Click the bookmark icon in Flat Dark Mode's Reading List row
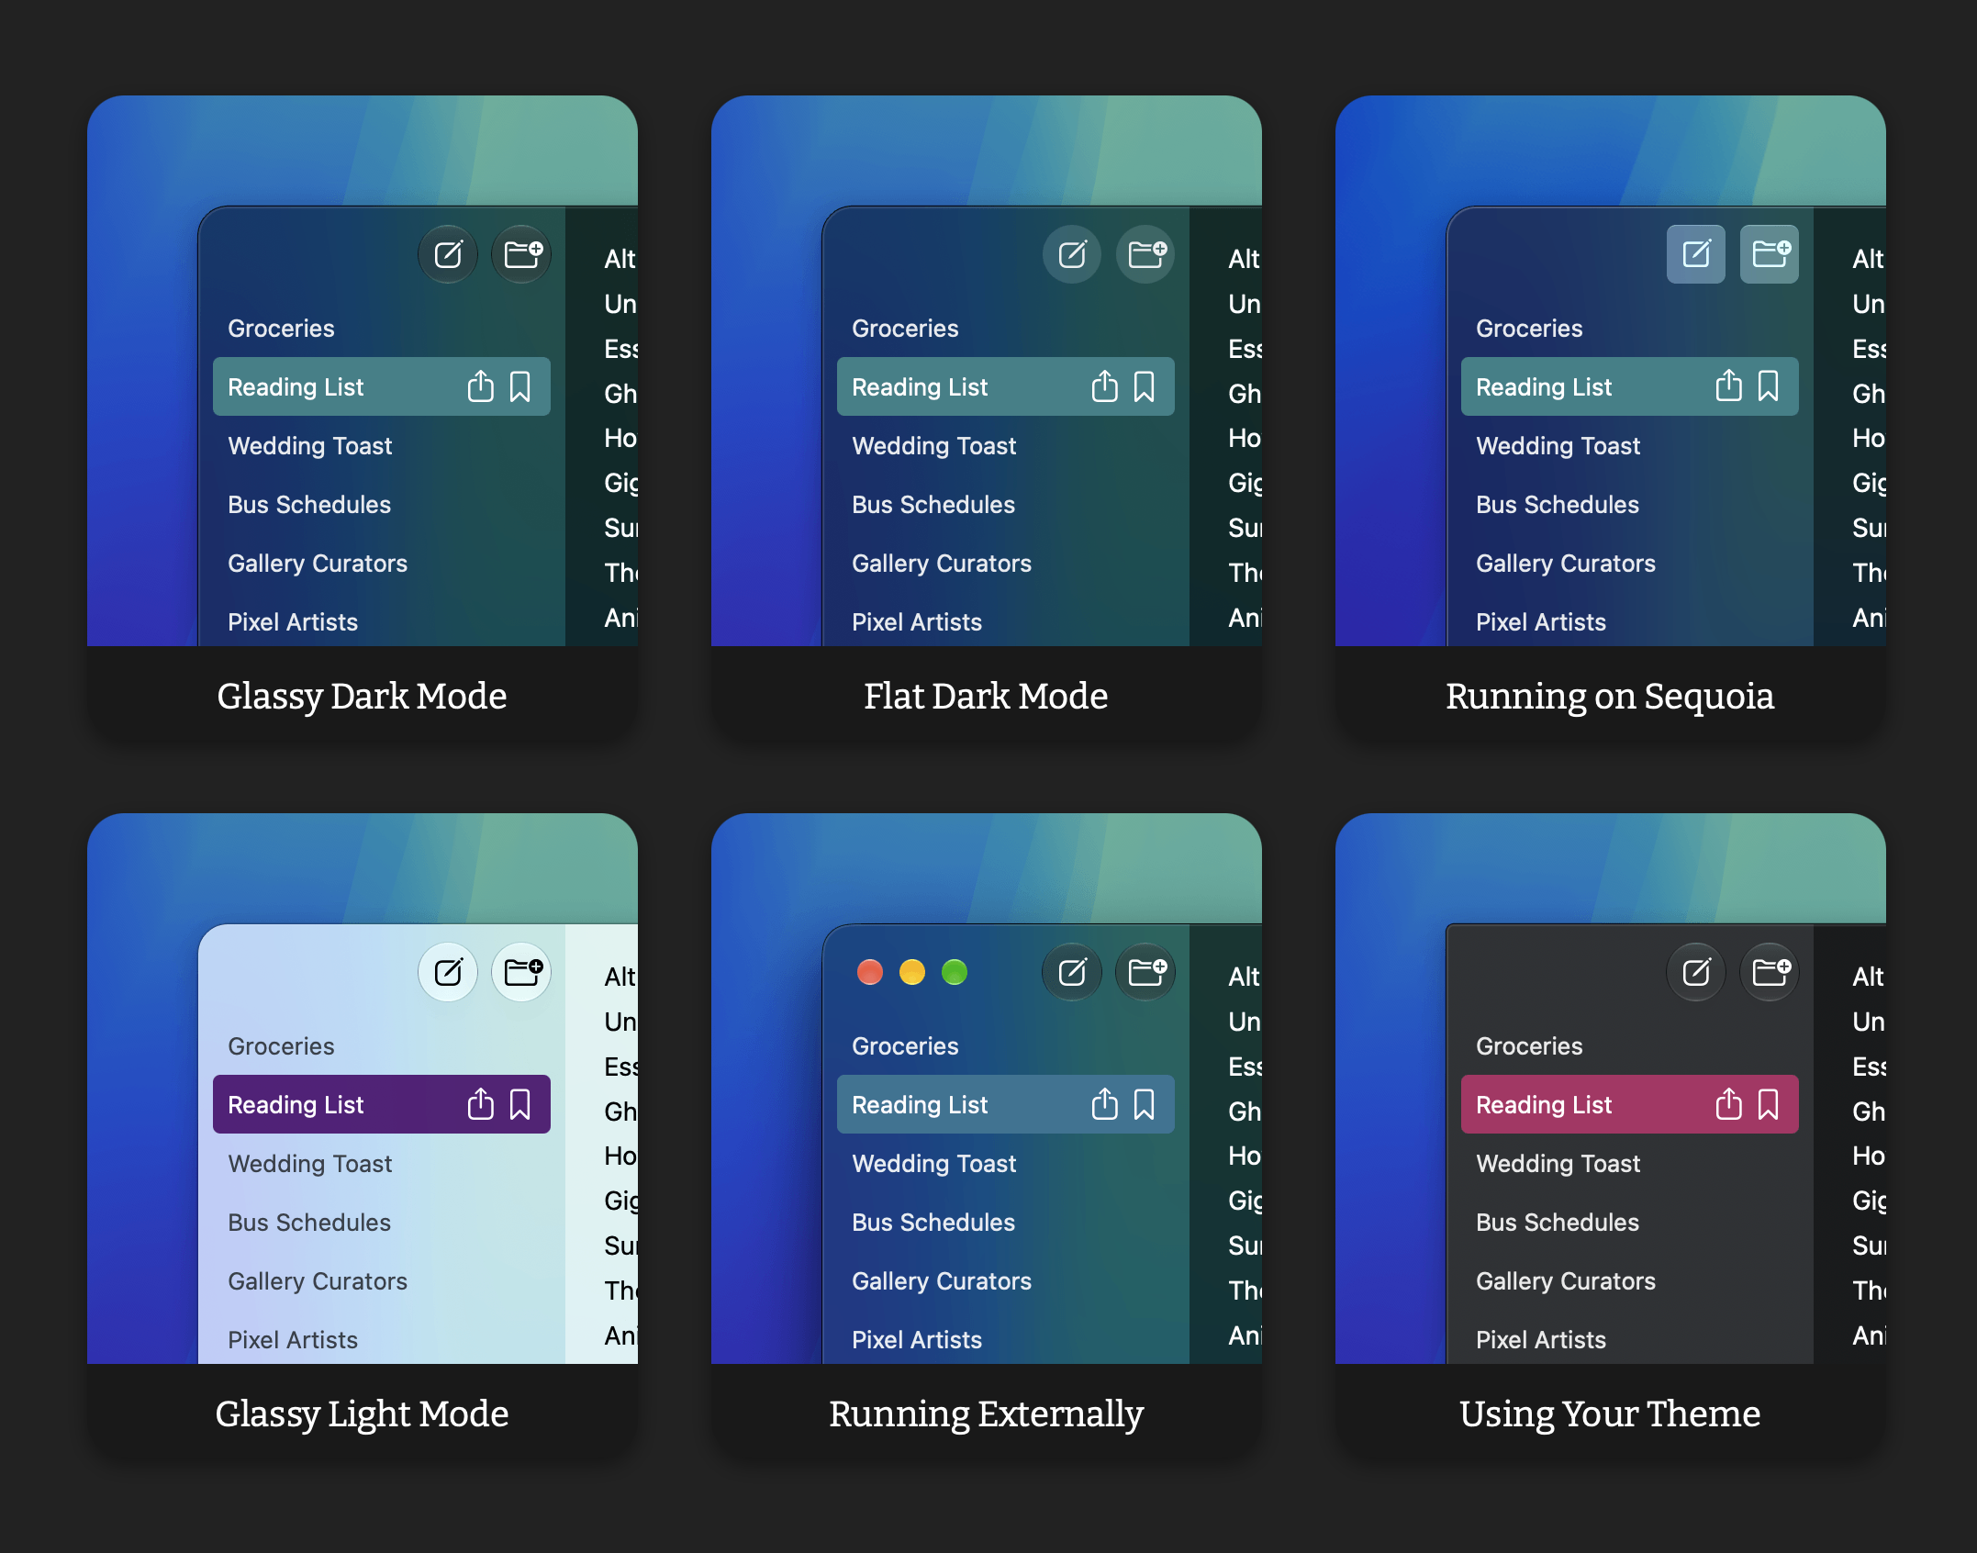 coord(1145,386)
